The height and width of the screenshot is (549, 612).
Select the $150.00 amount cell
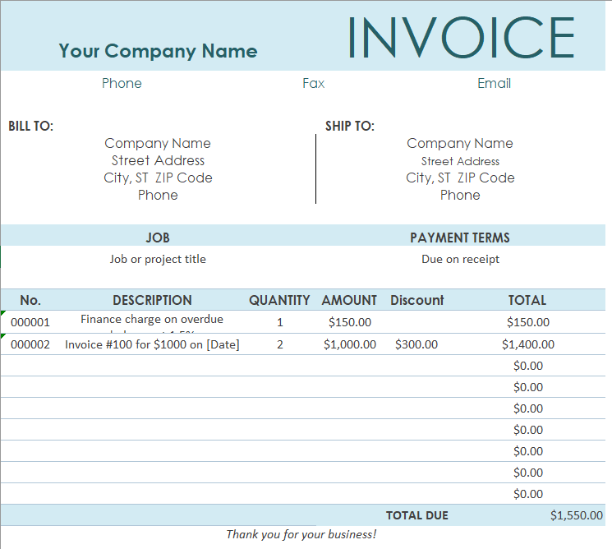coord(350,322)
